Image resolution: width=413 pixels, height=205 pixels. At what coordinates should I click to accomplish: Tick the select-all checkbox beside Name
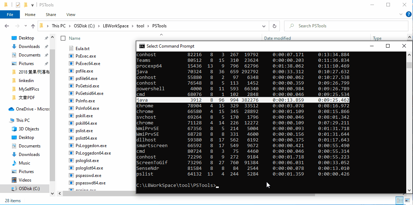point(63,38)
